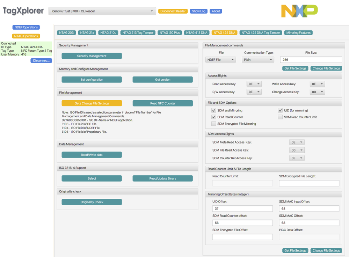Click the Read/Update Binary button
Viewport: 349px width, 257px height.
[x=162, y=178]
